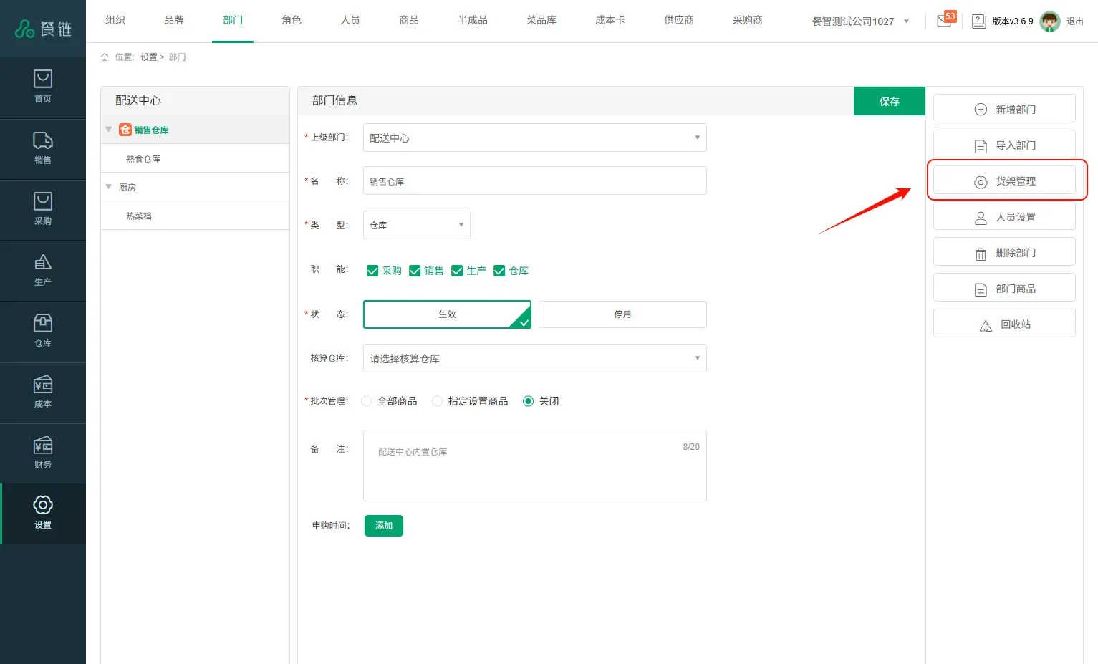1098x664 pixels.
Task: Switch to the 成本卡 tab
Action: click(610, 20)
